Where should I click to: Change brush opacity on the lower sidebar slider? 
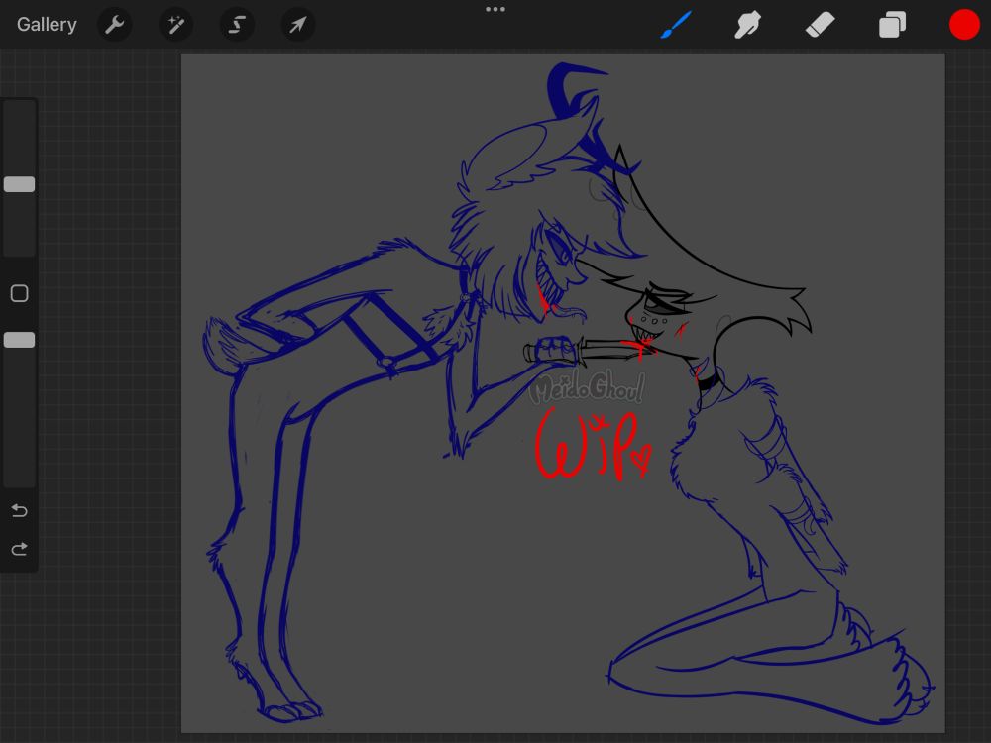pos(19,340)
